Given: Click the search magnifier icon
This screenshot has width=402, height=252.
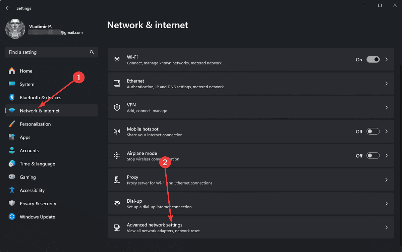Looking at the screenshot, I should [92, 52].
